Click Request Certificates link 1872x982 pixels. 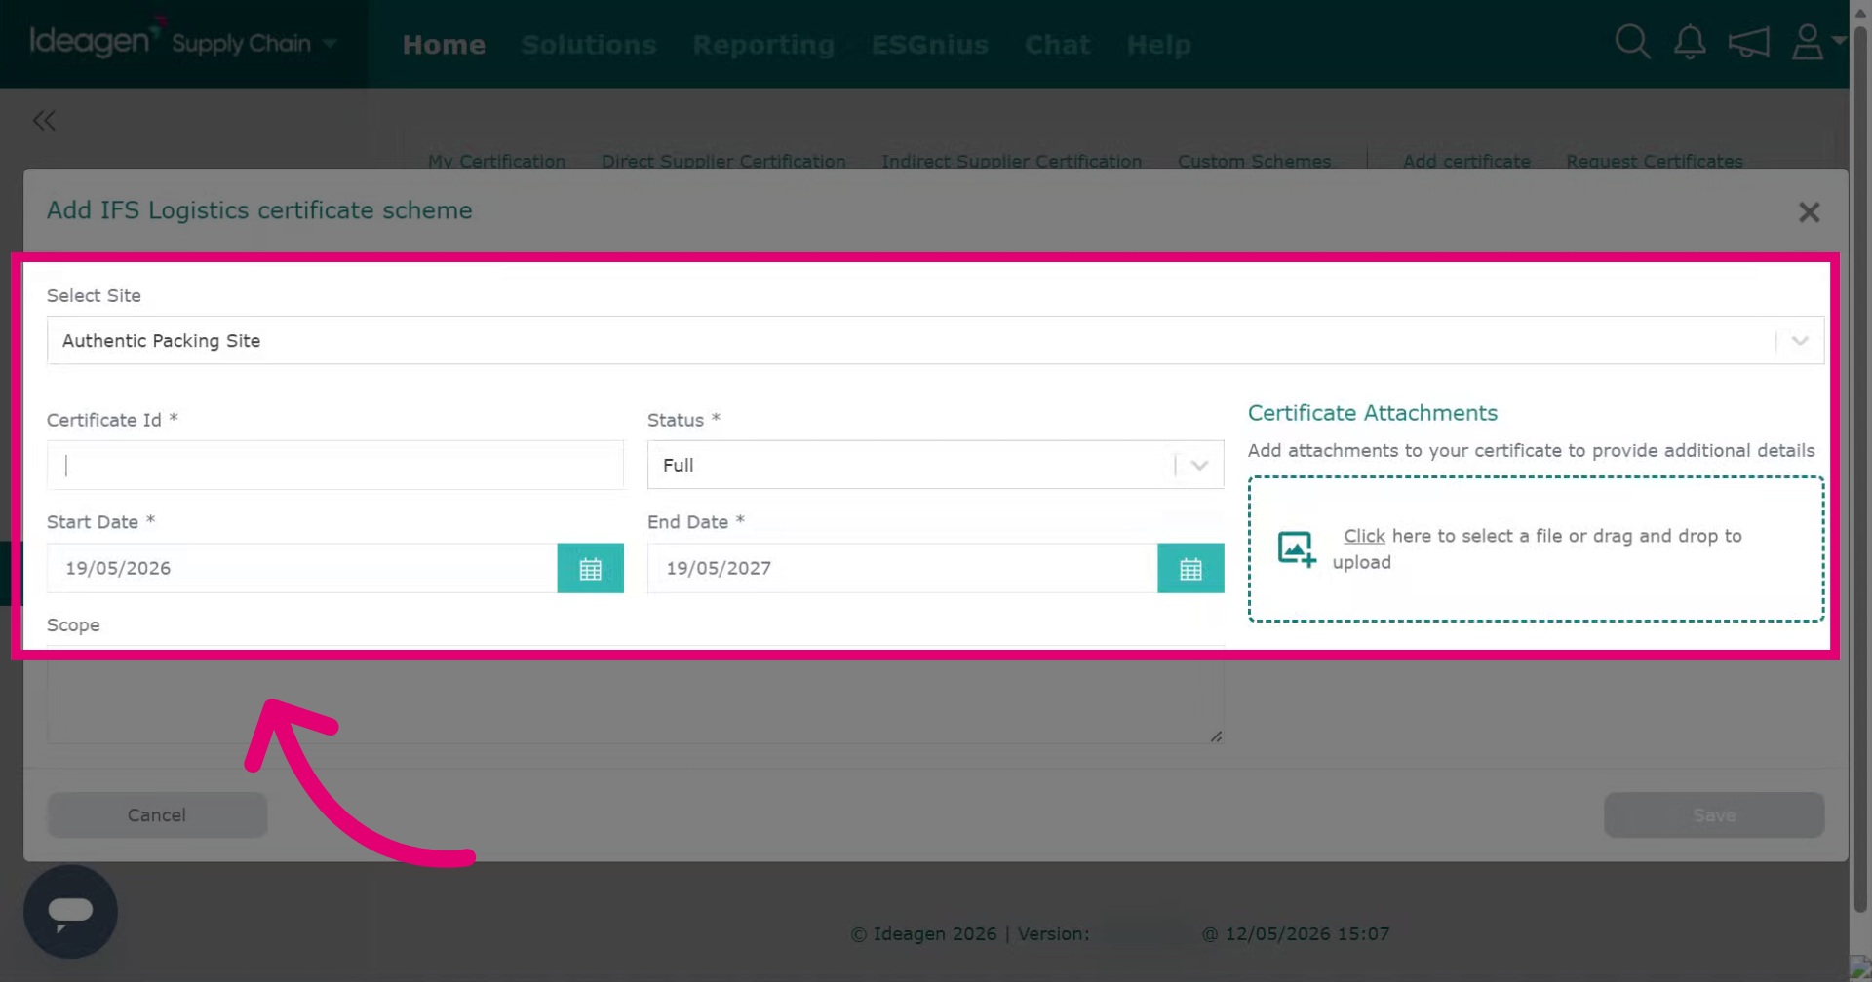[x=1655, y=161]
